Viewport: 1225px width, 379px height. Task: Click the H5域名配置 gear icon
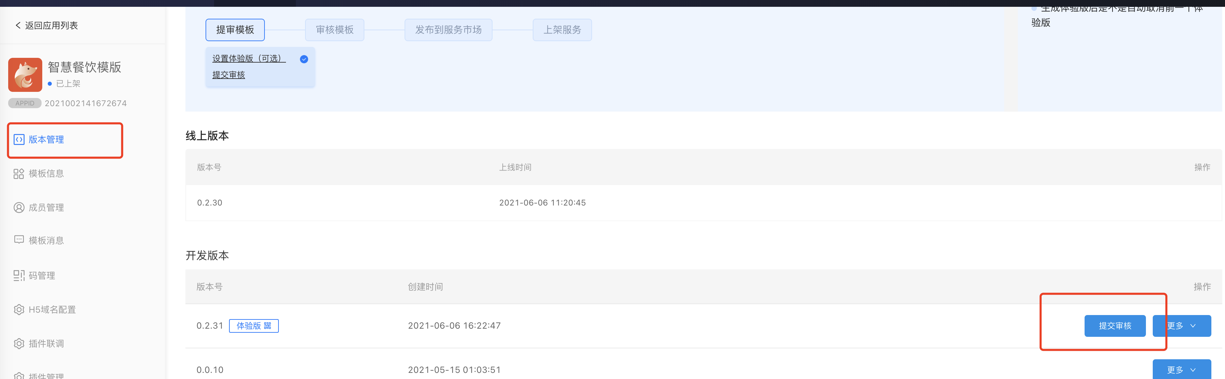[x=19, y=310]
